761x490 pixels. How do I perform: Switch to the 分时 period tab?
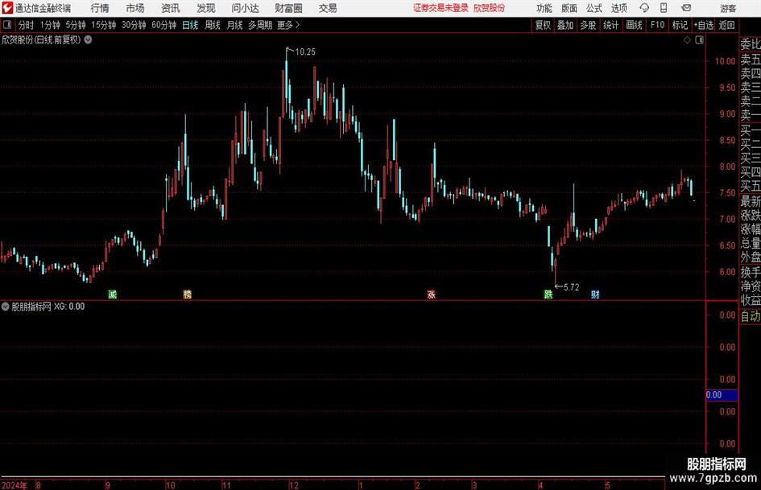27,25
